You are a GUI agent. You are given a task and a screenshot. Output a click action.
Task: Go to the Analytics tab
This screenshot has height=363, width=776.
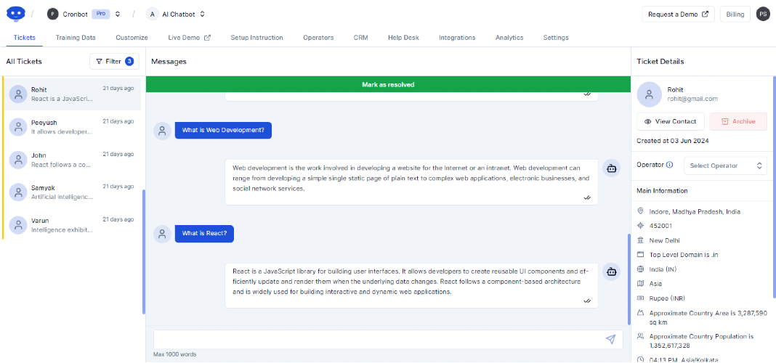pos(509,38)
